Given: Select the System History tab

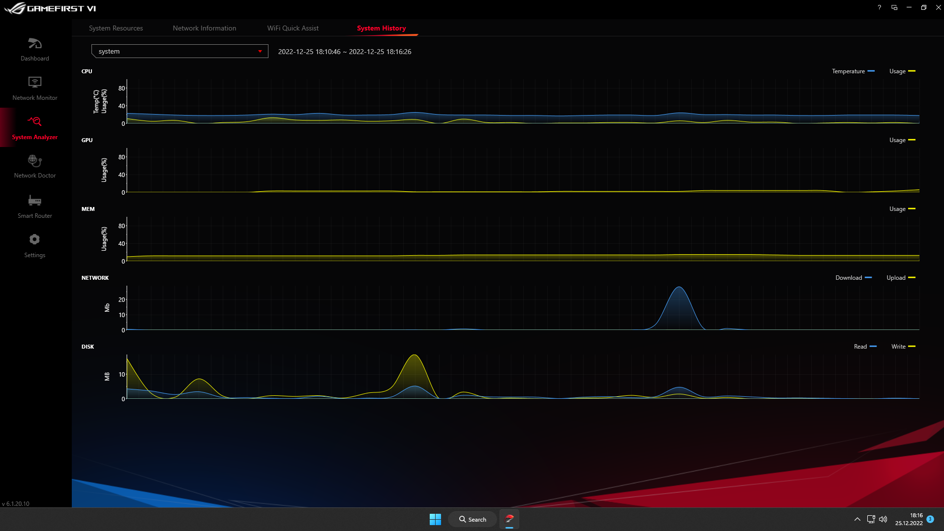Looking at the screenshot, I should point(382,28).
